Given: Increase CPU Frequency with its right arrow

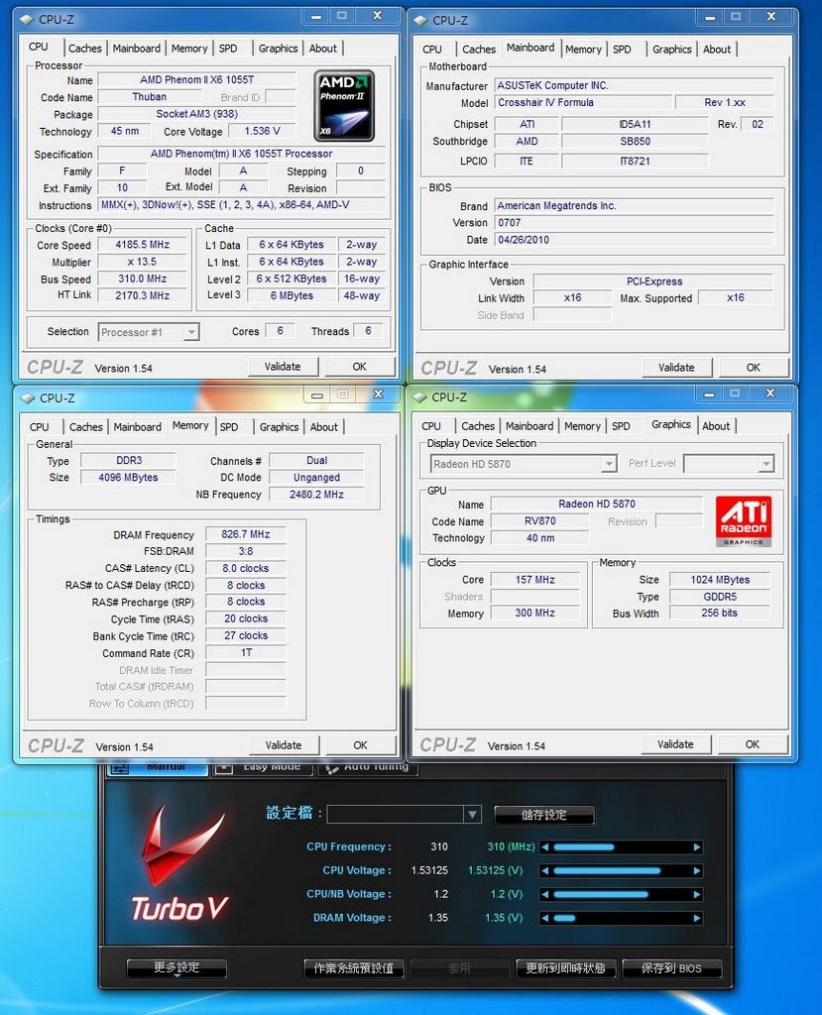Looking at the screenshot, I should (697, 847).
